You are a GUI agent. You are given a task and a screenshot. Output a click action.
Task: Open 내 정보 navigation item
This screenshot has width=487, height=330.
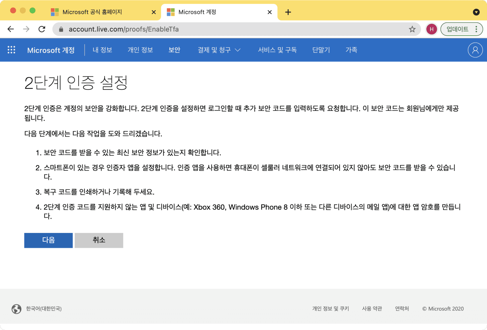click(102, 50)
